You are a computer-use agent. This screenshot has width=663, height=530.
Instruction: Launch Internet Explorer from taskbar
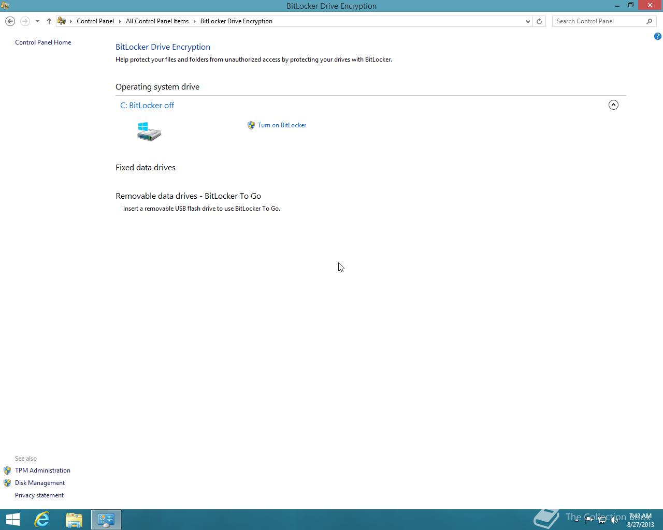(x=42, y=520)
